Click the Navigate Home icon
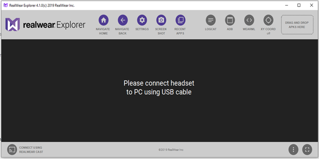 (103, 20)
